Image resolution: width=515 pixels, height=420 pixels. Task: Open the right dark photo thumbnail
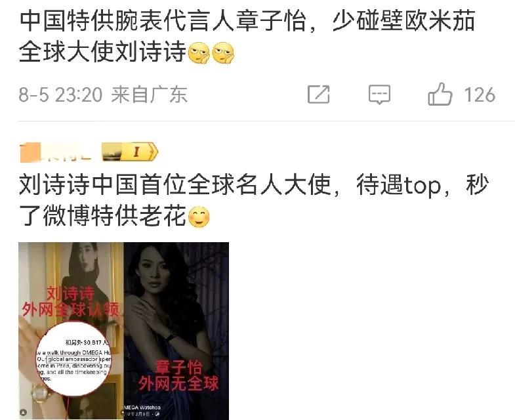[x=176, y=331]
